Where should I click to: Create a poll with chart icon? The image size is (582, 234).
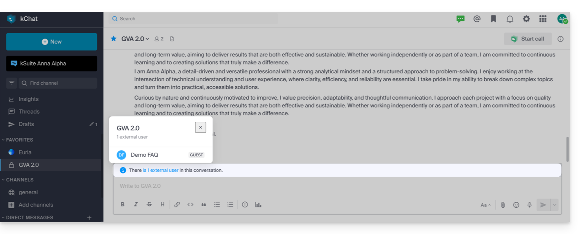(258, 205)
